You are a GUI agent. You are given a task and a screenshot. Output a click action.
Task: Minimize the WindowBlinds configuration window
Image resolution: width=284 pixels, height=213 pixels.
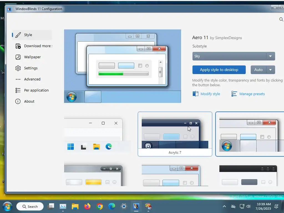tap(275, 7)
